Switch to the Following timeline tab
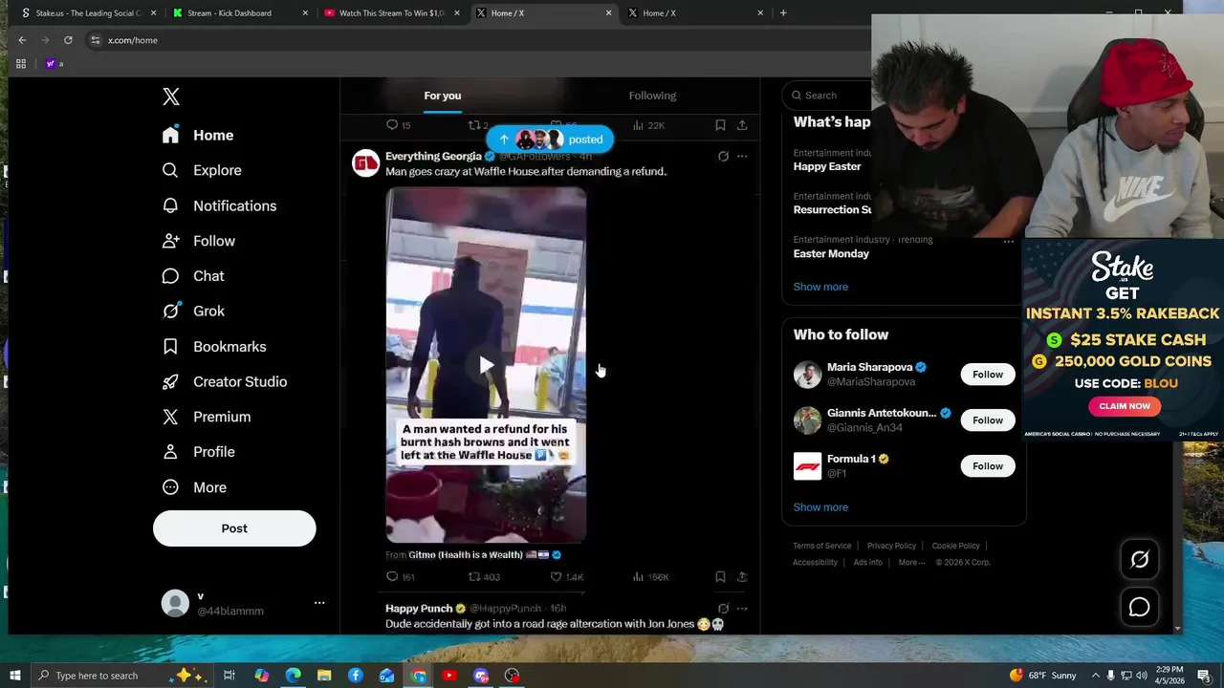1224x688 pixels. [652, 96]
